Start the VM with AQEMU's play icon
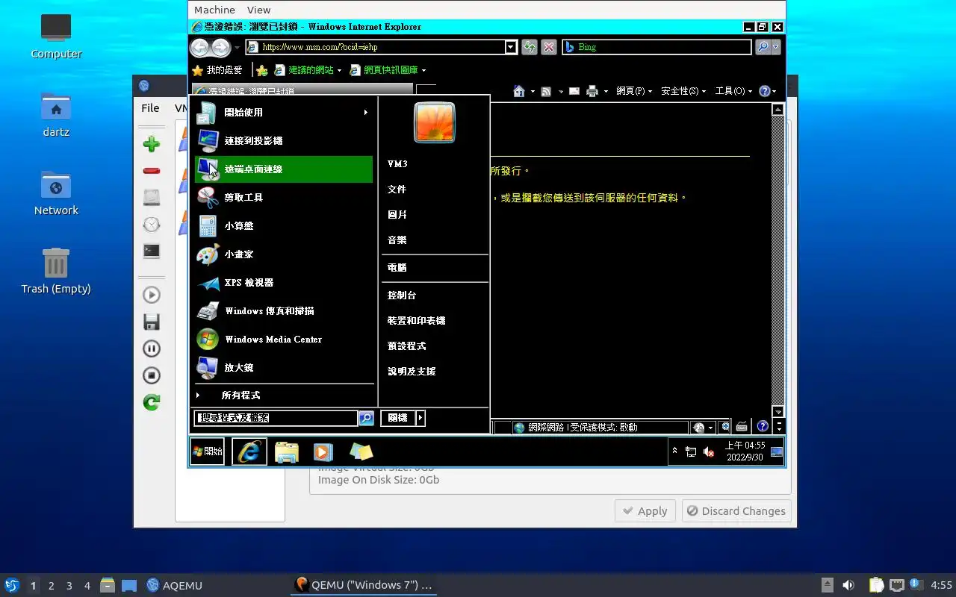This screenshot has height=597, width=956. click(152, 295)
